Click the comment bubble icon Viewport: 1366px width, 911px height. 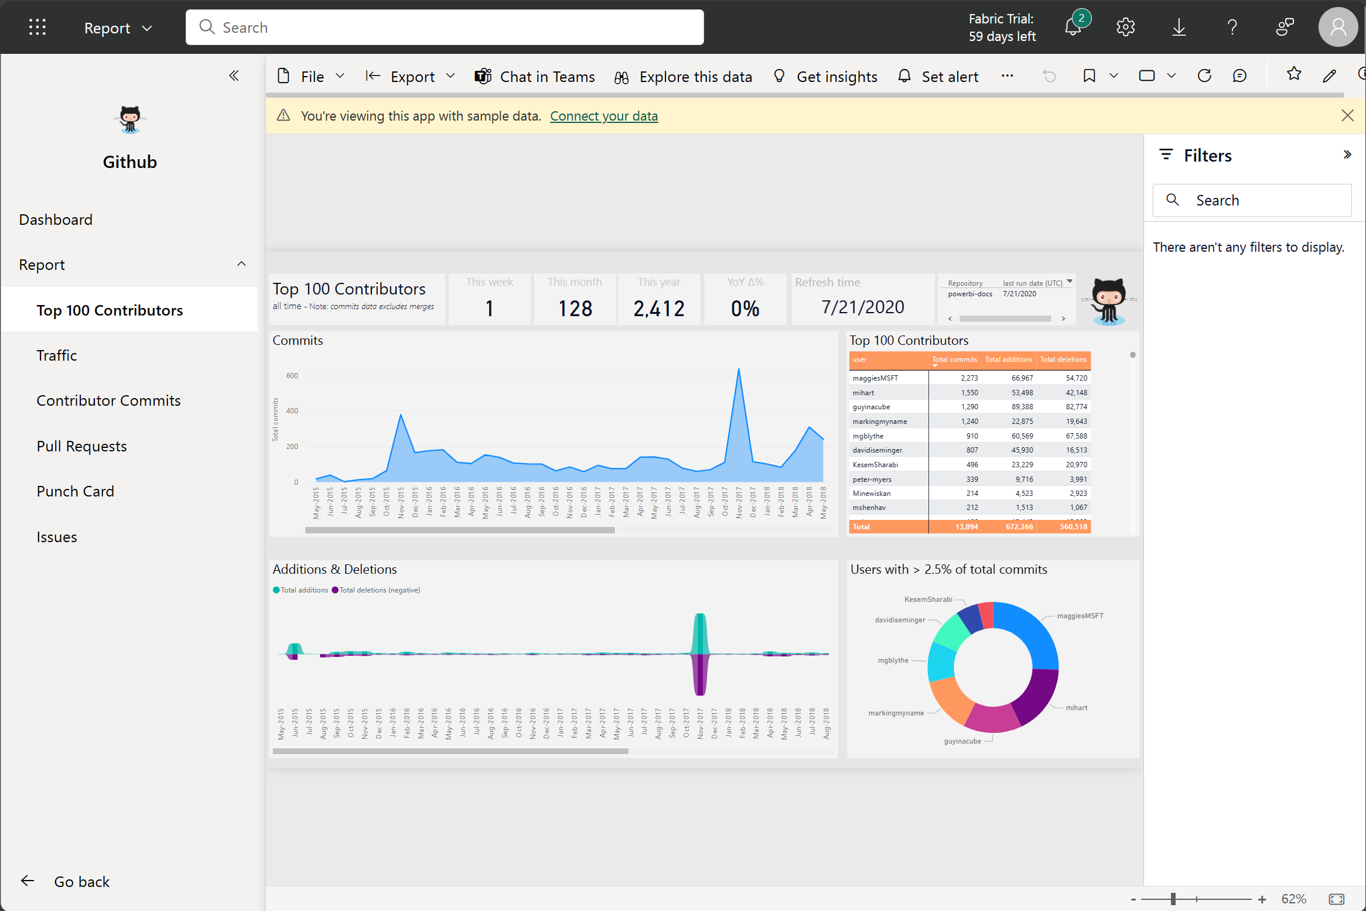point(1239,77)
